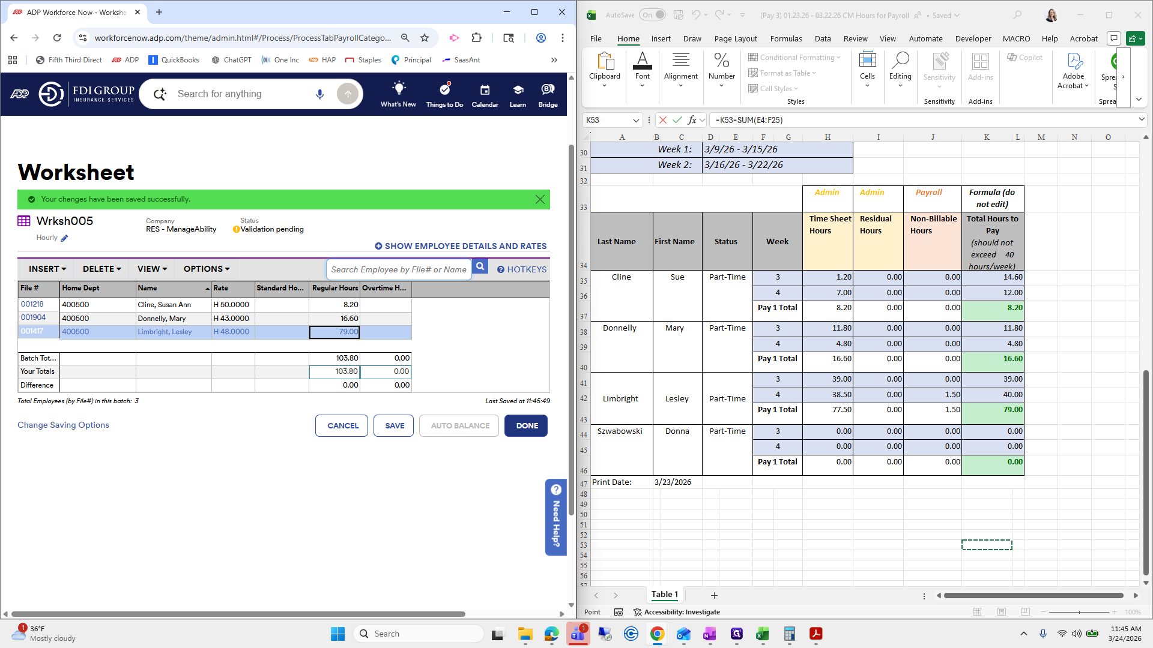Click Change Saving Options link
Viewport: 1153px width, 648px height.
coord(63,425)
